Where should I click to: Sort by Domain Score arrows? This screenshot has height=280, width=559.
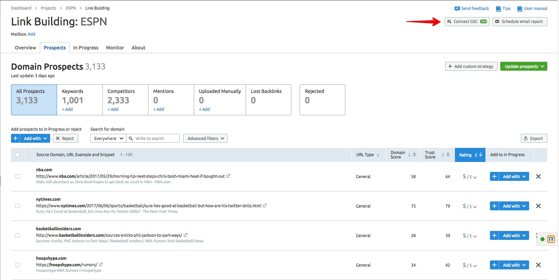[x=414, y=155]
